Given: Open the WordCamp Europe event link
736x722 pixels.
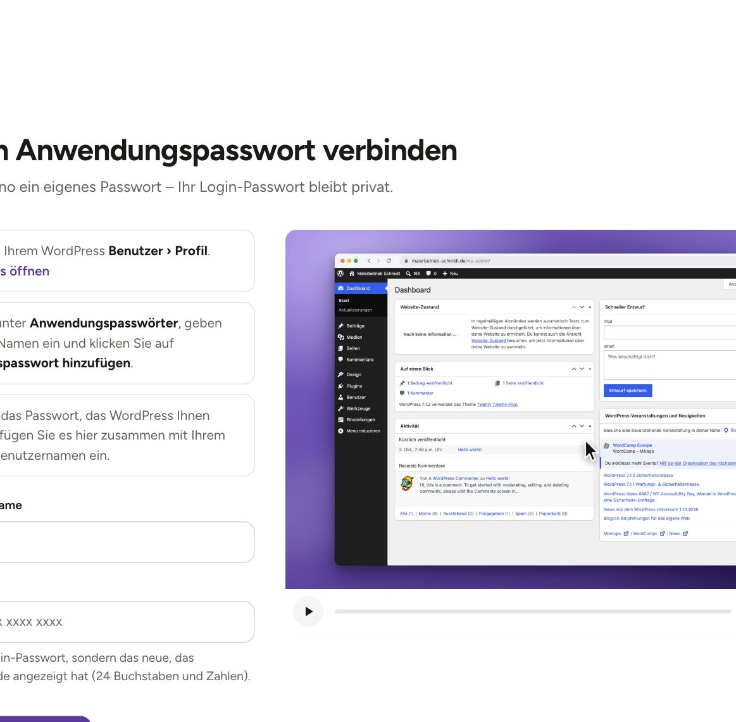Looking at the screenshot, I should (x=632, y=445).
